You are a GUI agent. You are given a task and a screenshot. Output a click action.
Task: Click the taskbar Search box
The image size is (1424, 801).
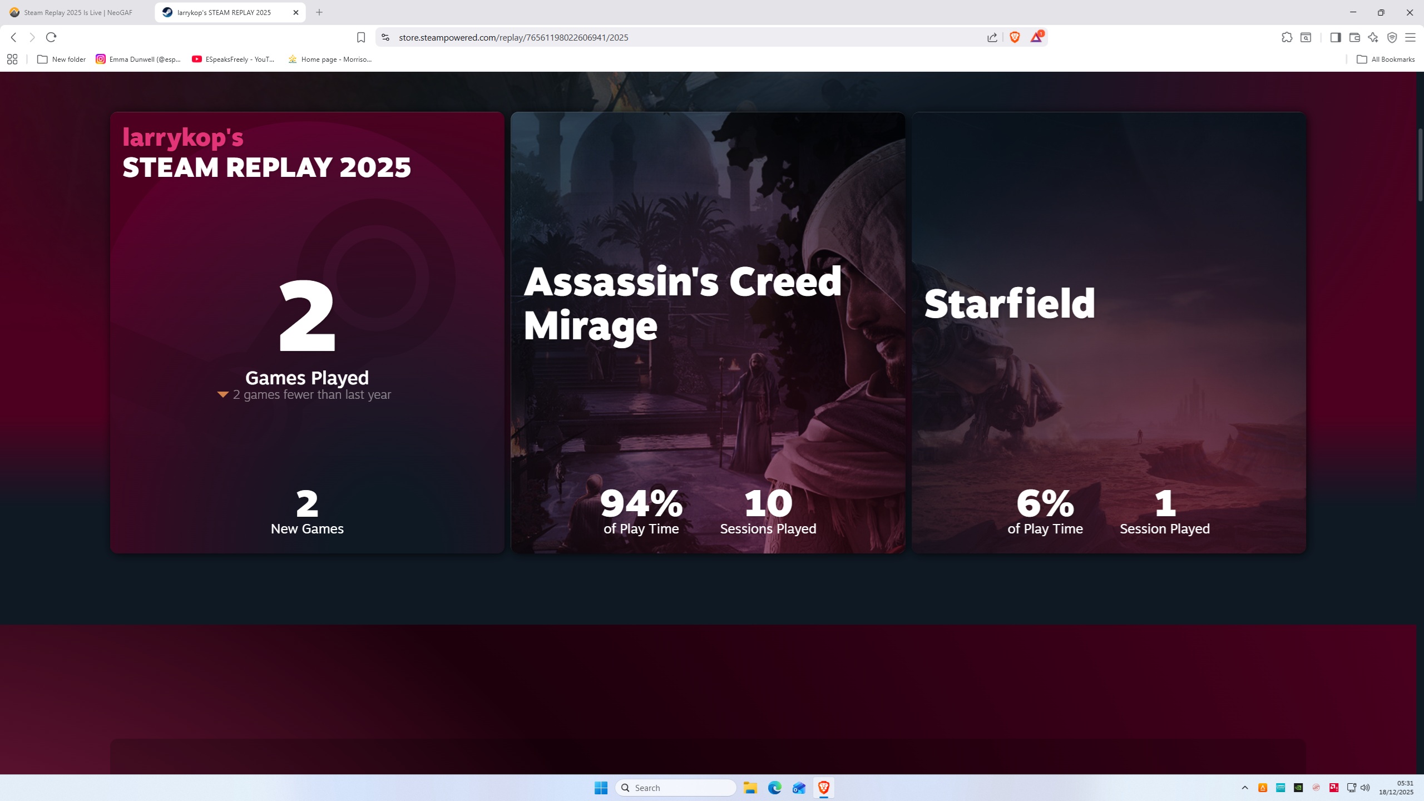676,788
